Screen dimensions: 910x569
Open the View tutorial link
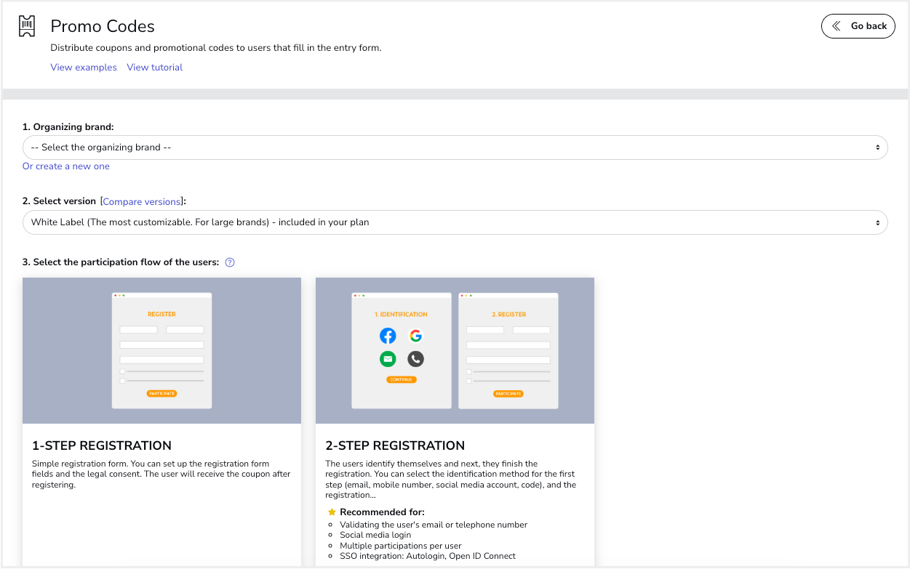155,68
